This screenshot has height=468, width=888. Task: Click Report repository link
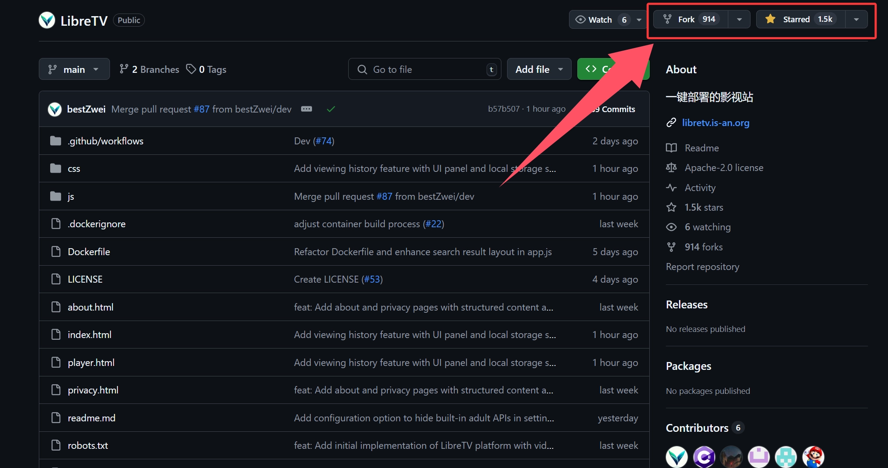[x=703, y=266]
